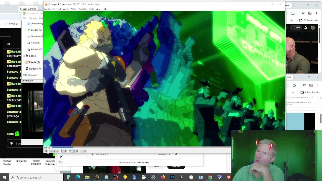Open All Bookmarks in upper browser window
The image size is (322, 181).
point(309,20)
